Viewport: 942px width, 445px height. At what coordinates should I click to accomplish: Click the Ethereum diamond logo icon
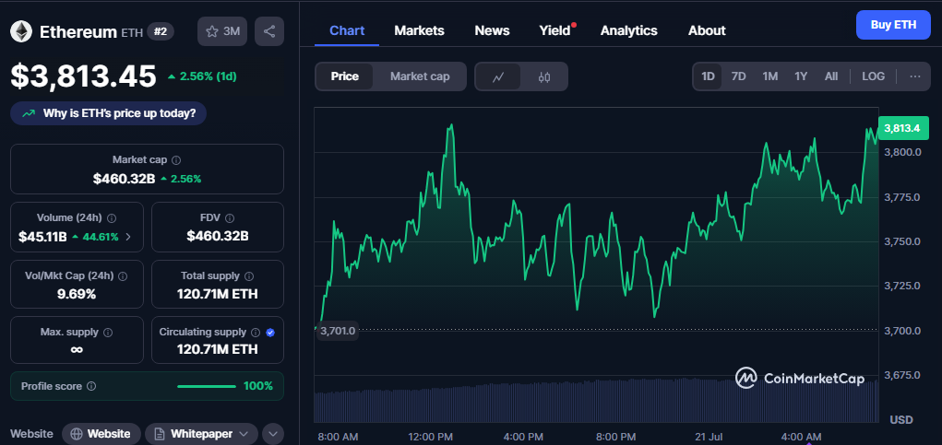[x=21, y=31]
